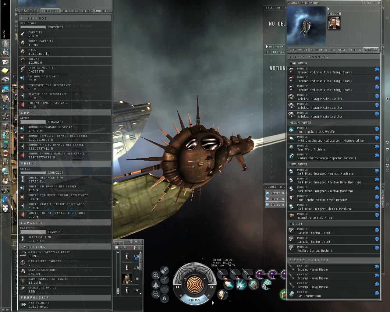Open the calculator icon in sidebar
The image size is (390, 312).
(x=5, y=144)
